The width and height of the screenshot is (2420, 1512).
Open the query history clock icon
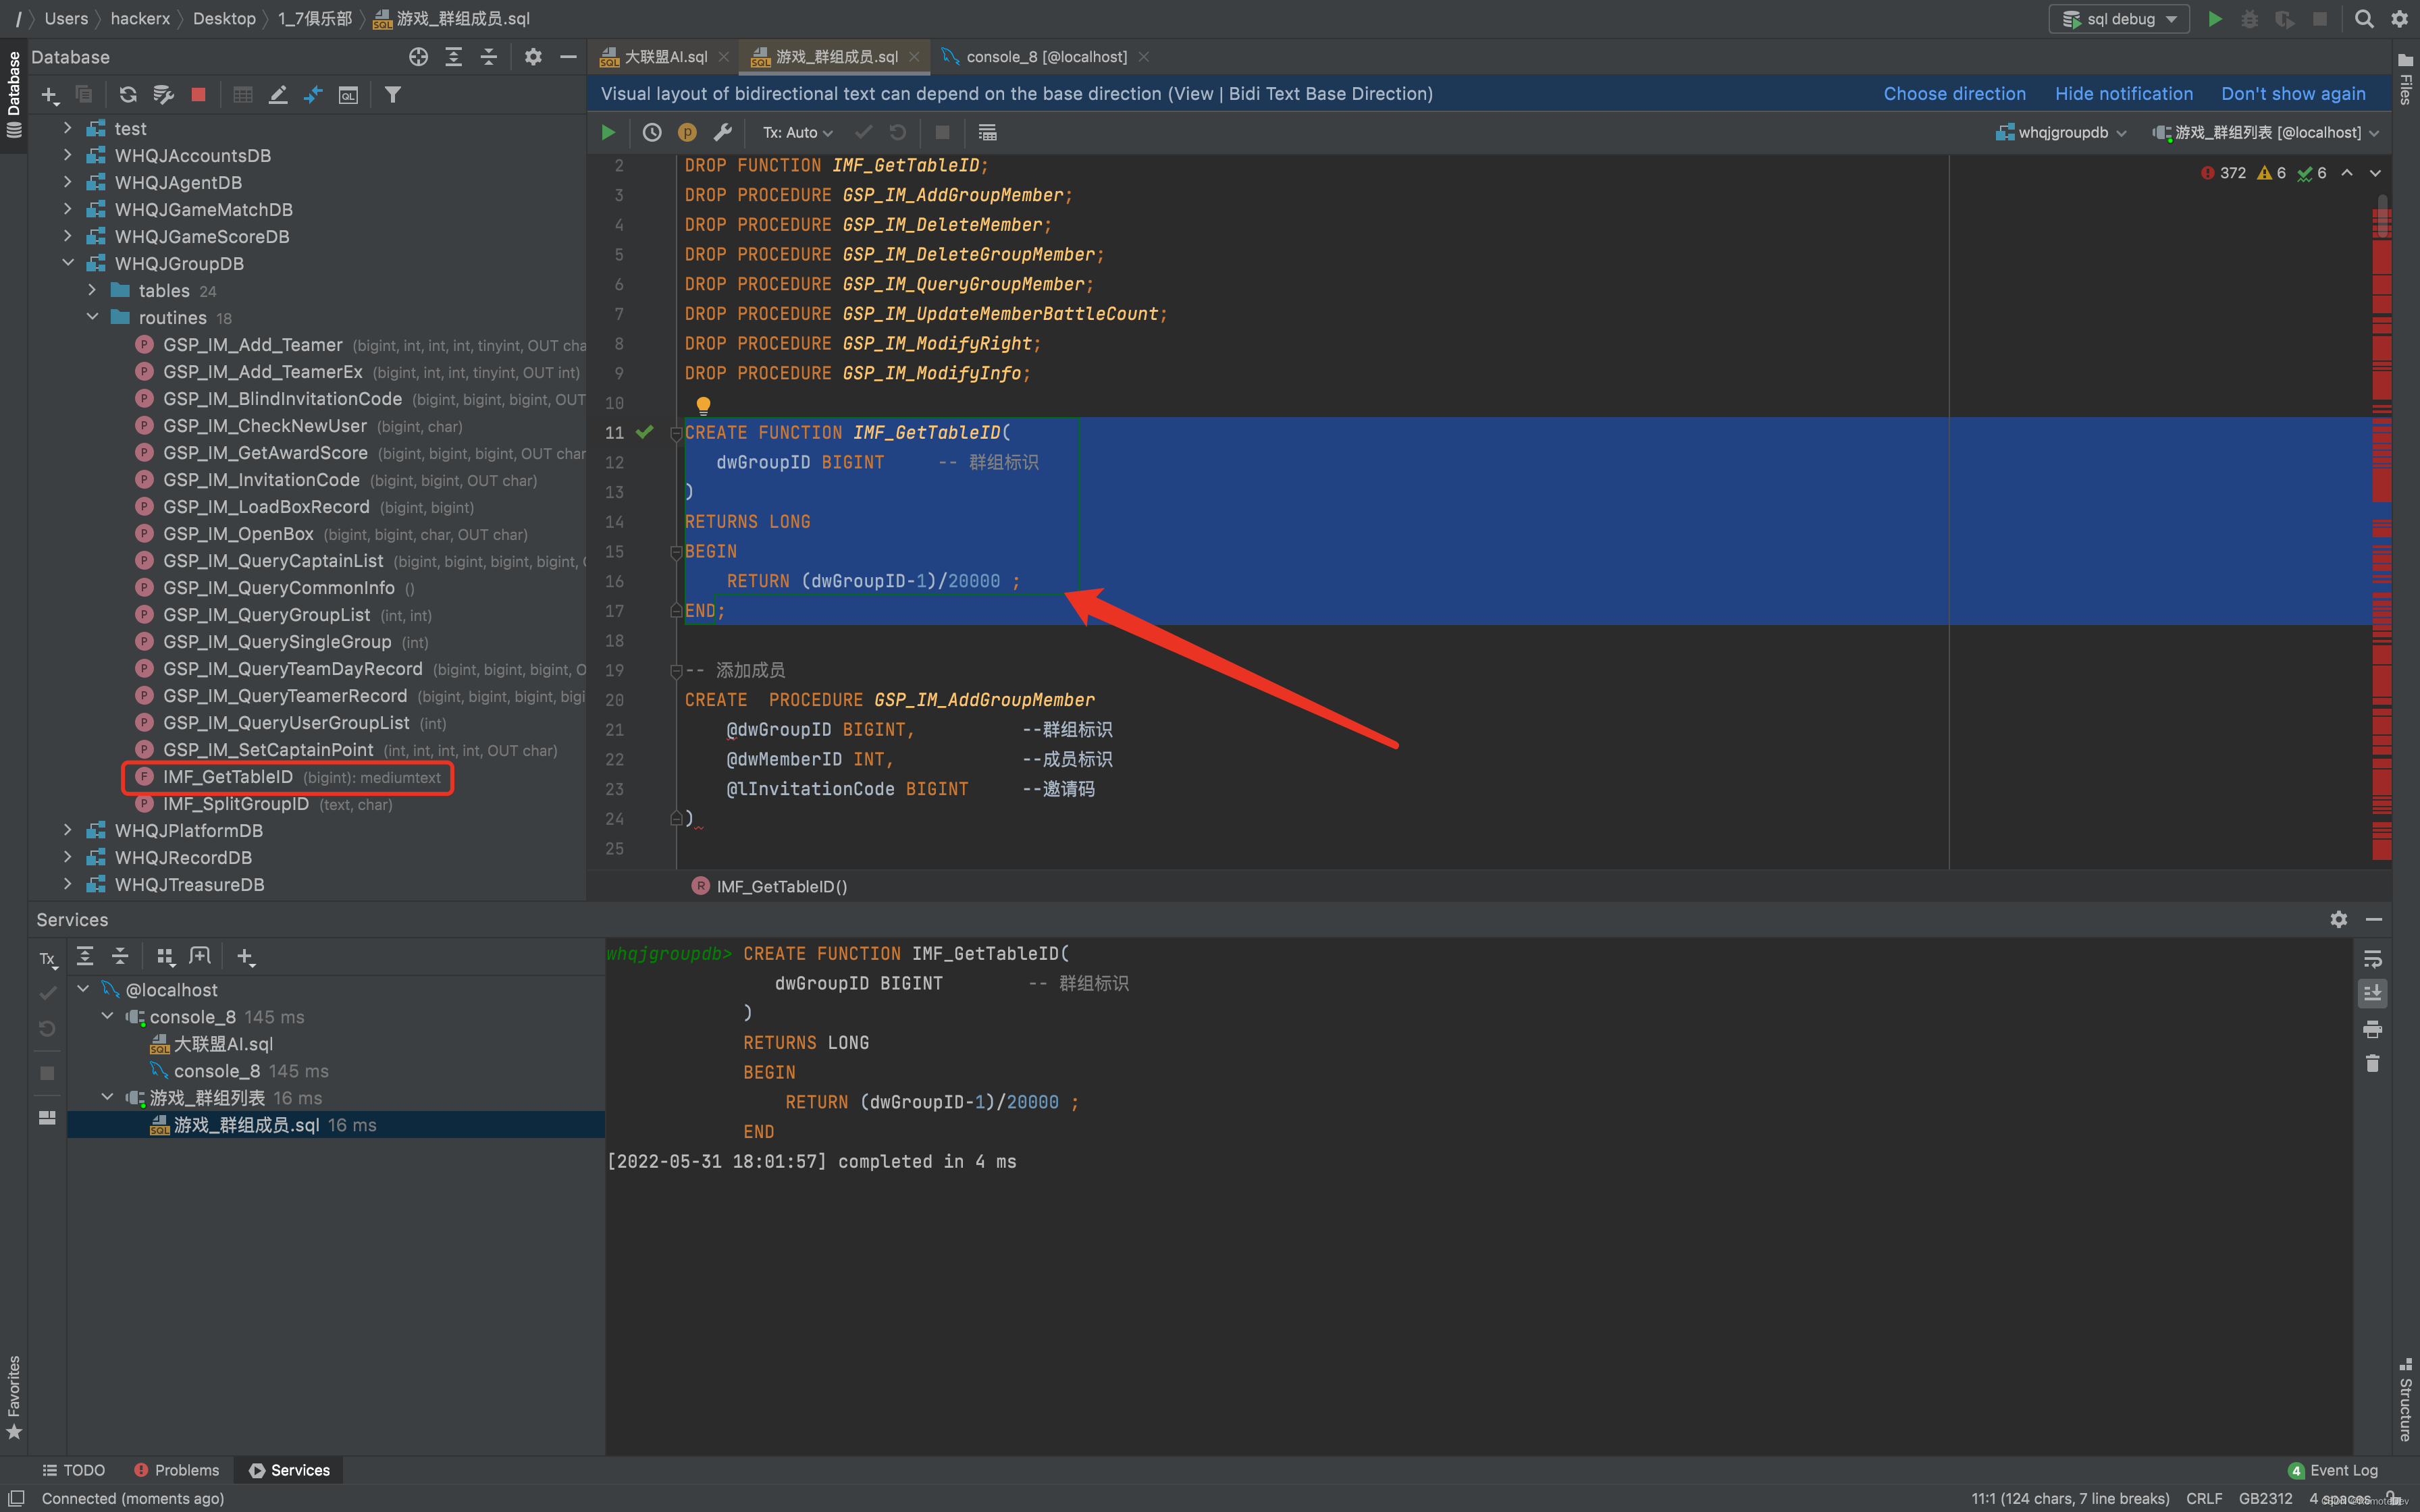click(652, 132)
